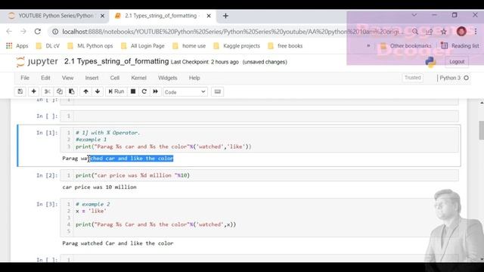Expand hidden bookmarks chevron
Image resolution: width=484 pixels, height=272 pixels.
(368, 46)
